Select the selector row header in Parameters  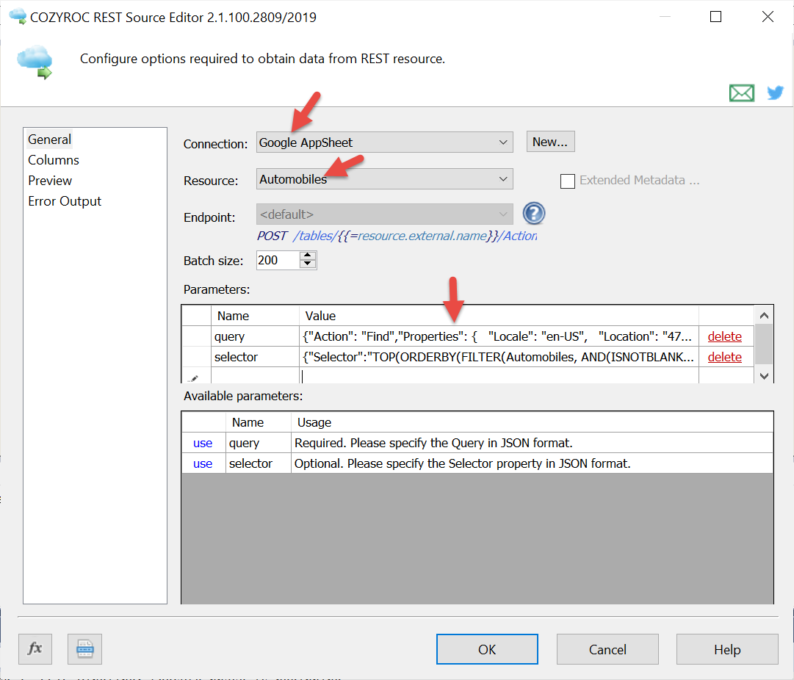pyautogui.click(x=196, y=357)
